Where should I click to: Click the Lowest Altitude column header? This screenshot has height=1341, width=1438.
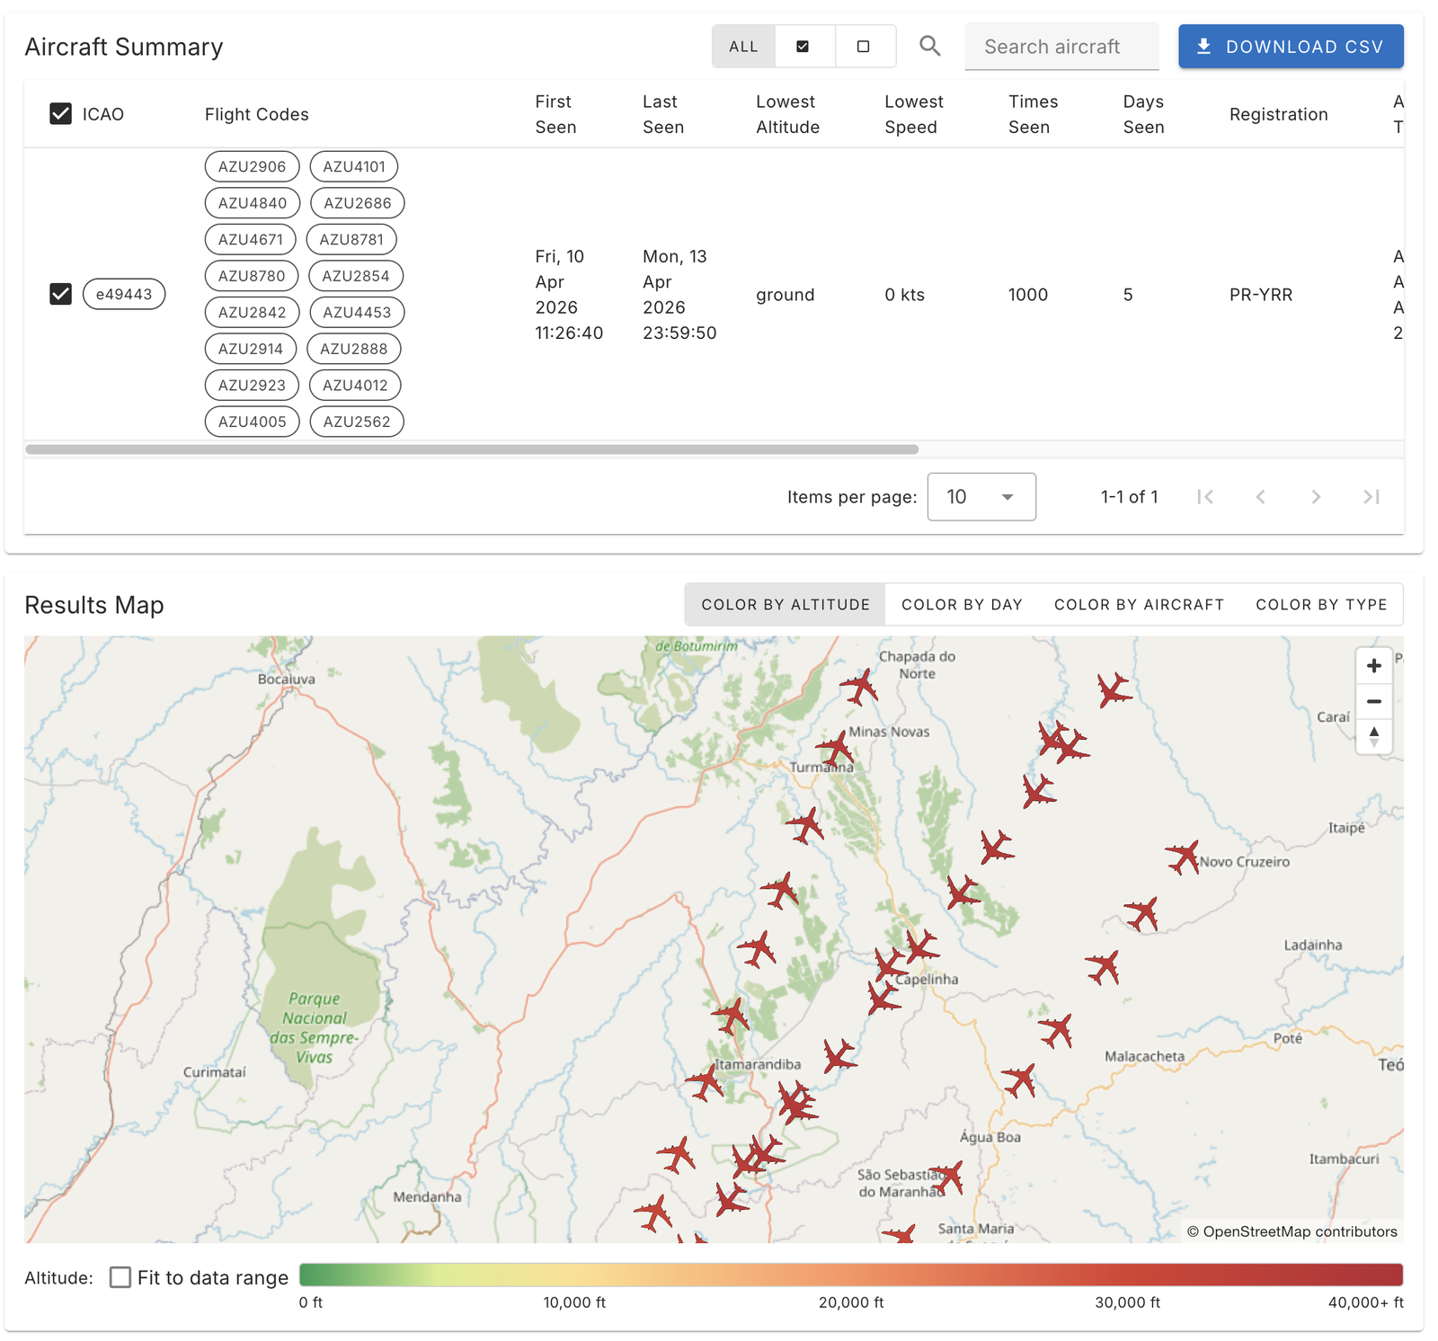click(787, 114)
